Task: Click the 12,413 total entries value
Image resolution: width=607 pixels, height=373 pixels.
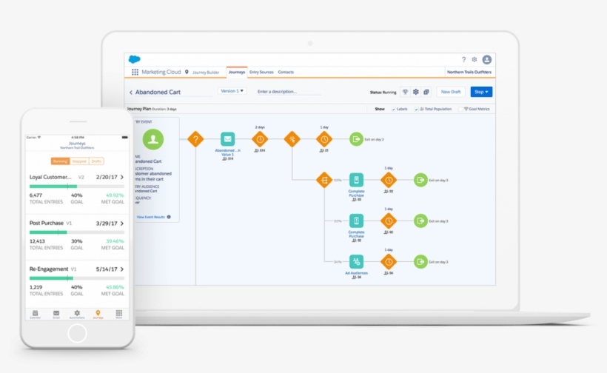Action: [x=37, y=241]
